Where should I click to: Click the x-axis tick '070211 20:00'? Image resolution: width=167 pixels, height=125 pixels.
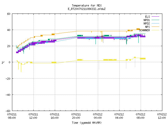click(x=76, y=116)
